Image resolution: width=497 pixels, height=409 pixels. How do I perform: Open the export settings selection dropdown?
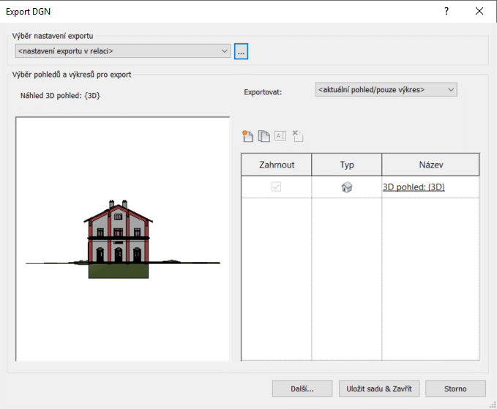click(123, 51)
